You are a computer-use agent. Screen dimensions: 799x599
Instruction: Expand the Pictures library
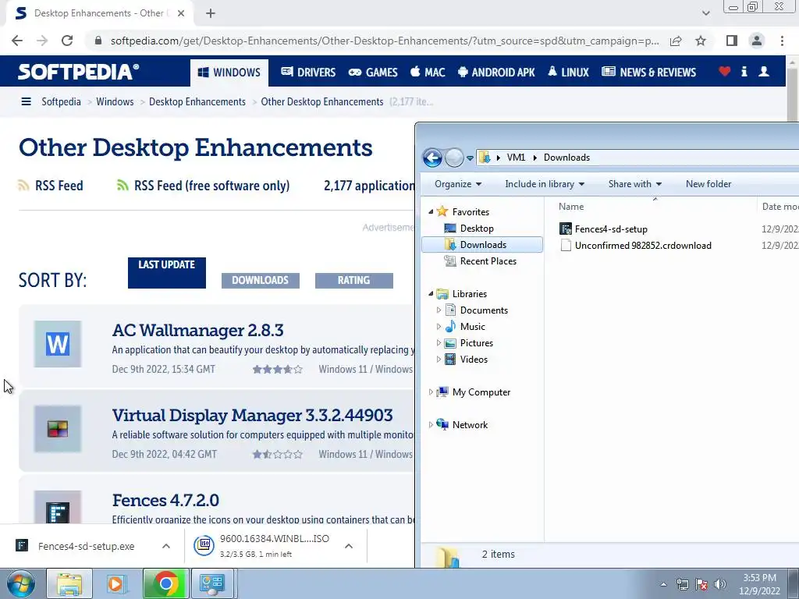click(439, 343)
